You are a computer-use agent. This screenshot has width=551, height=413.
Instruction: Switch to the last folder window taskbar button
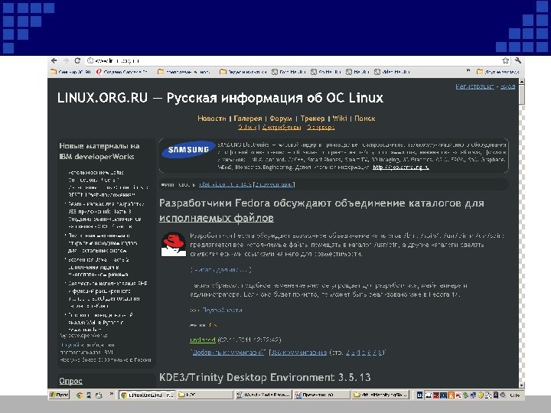coord(380,395)
